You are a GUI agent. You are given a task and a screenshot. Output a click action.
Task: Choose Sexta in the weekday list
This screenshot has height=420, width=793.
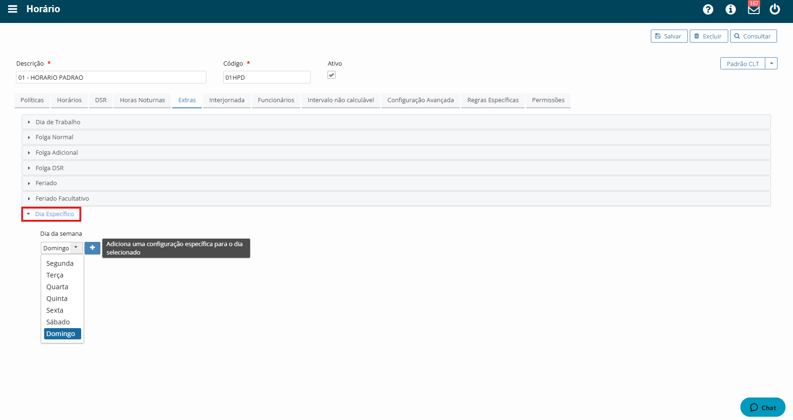coord(62,310)
